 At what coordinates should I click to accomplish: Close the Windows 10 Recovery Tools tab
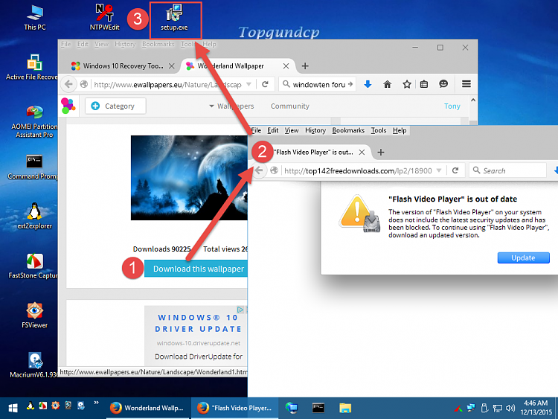pos(172,65)
